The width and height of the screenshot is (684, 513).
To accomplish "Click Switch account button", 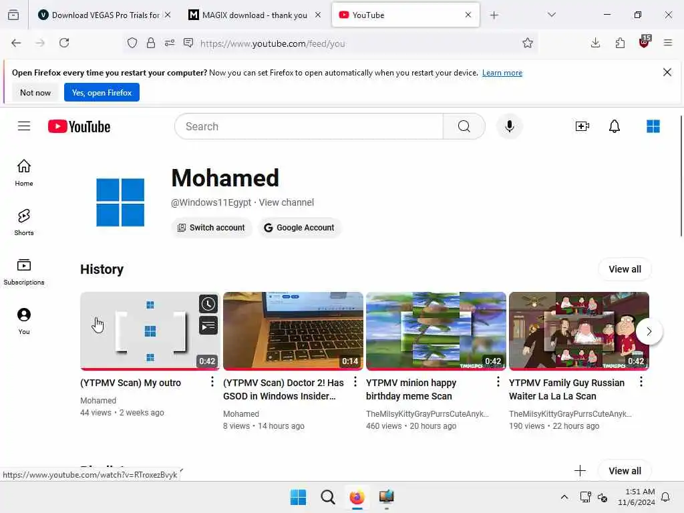I will coord(212,228).
